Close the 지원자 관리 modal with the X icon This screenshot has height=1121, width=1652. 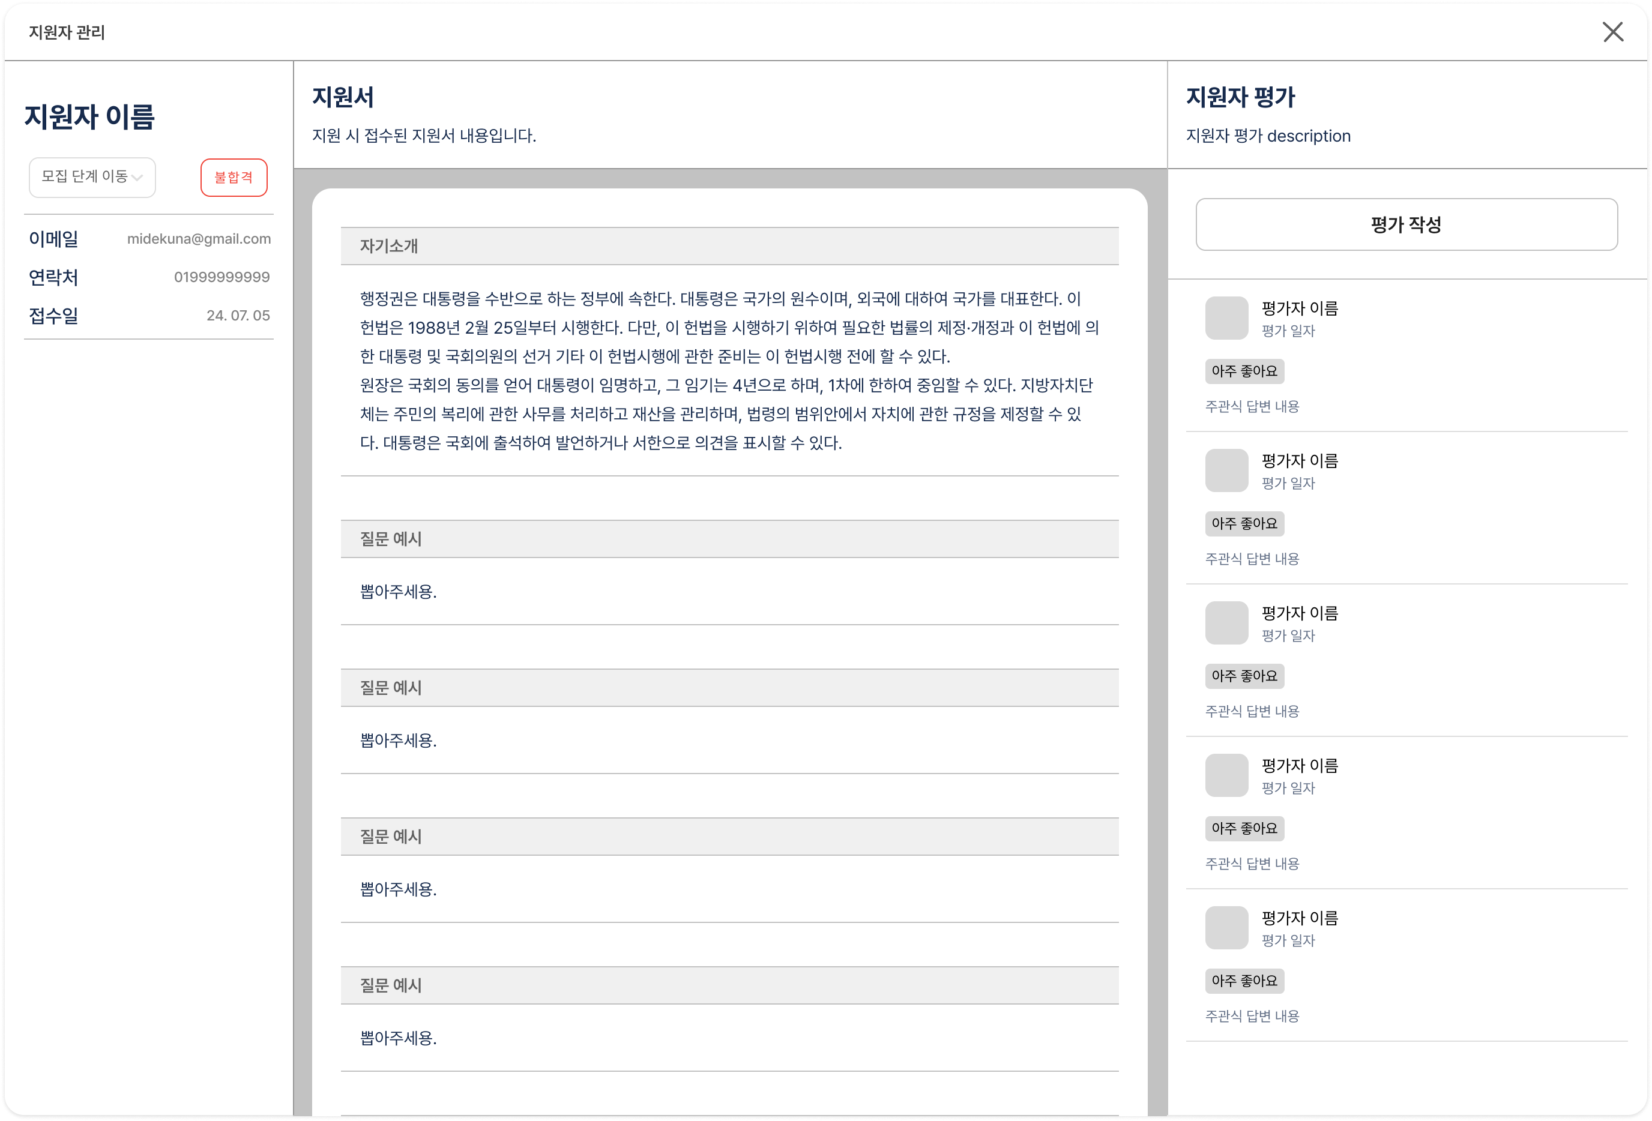[x=1612, y=32]
